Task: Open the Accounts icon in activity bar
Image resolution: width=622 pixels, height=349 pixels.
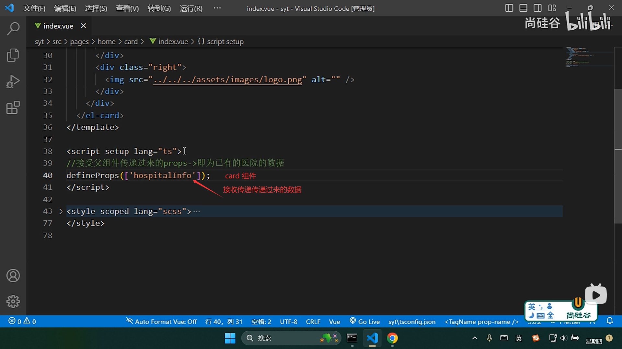Action: point(13,276)
